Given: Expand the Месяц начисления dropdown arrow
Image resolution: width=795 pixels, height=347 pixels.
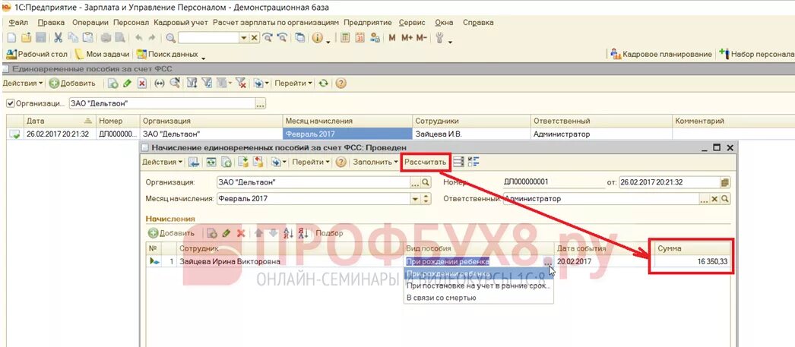Looking at the screenshot, I should (x=417, y=199).
